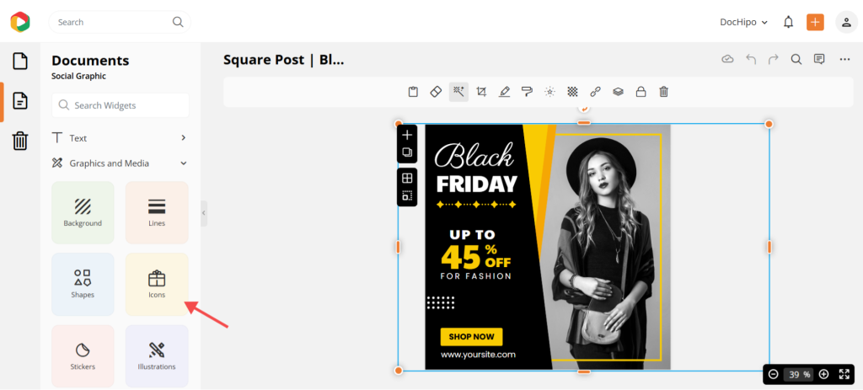Click the rotate handle above selection
Image resolution: width=863 pixels, height=390 pixels.
coord(584,109)
